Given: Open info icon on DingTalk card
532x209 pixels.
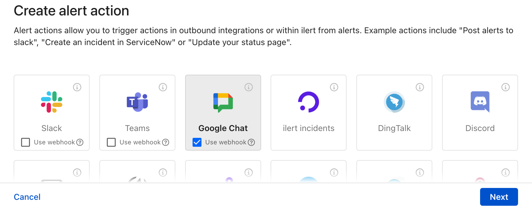Looking at the screenshot, I should click(420, 87).
